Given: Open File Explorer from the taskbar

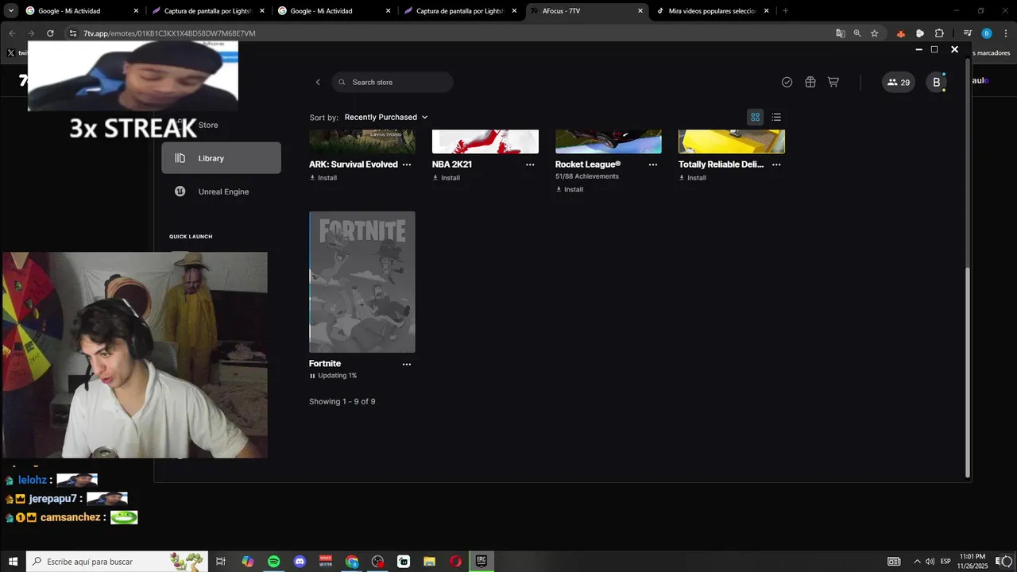Looking at the screenshot, I should [429, 562].
